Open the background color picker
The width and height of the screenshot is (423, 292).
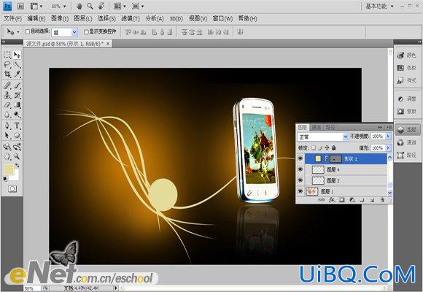[x=15, y=176]
